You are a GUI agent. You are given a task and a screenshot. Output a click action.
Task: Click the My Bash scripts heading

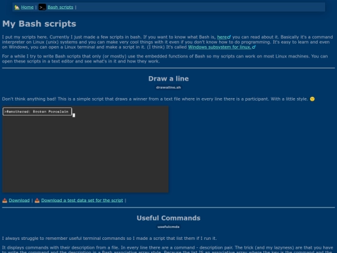(39, 24)
